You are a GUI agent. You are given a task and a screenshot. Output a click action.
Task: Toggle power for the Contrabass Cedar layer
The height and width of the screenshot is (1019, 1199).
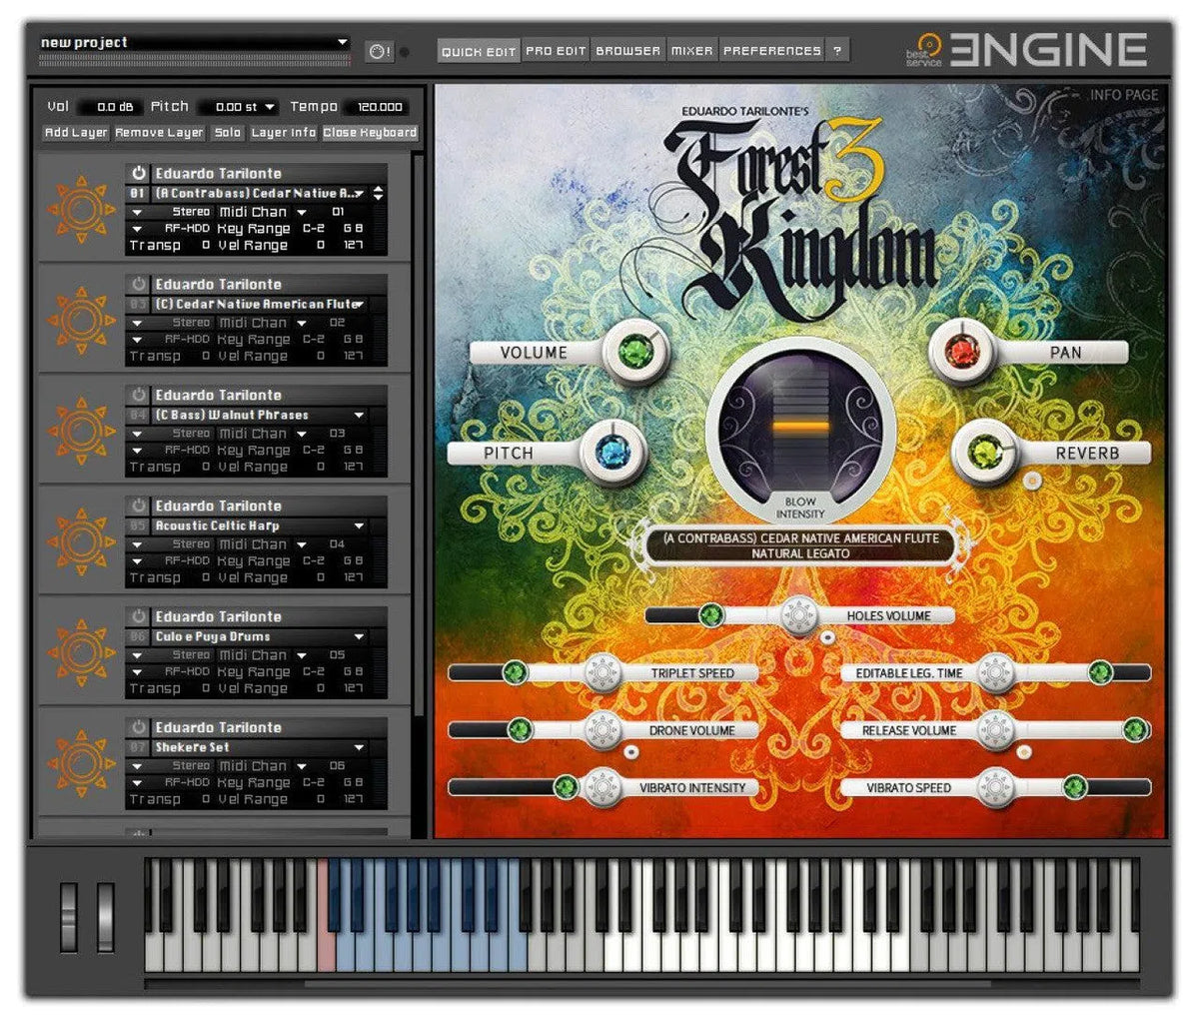[x=139, y=173]
